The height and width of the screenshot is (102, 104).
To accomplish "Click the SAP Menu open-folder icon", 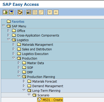I will click(9, 26).
